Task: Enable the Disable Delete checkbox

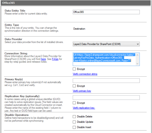Action: click(74, 117)
